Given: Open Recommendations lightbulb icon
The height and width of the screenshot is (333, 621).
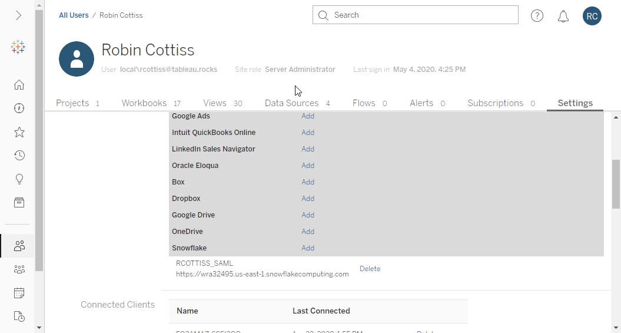Looking at the screenshot, I should click(x=19, y=179).
